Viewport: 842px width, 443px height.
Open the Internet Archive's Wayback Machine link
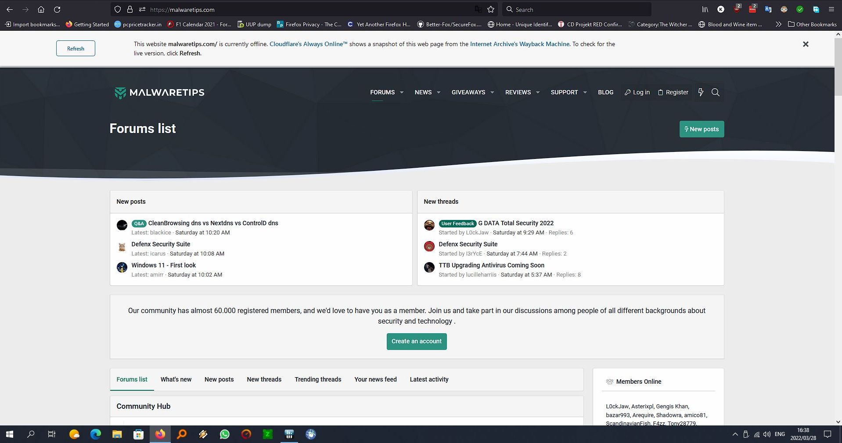[x=520, y=44]
